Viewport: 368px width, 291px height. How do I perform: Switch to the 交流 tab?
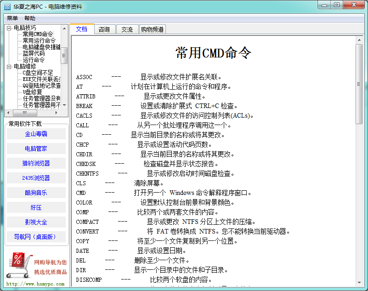[127, 29]
